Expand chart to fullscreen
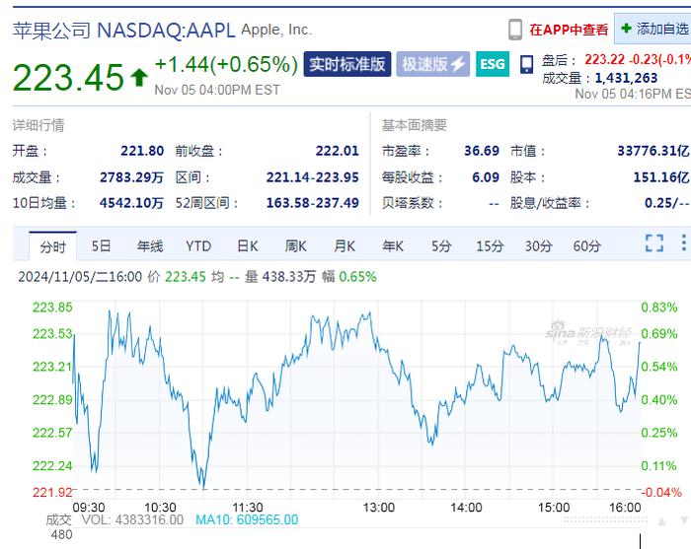This screenshot has width=691, height=549. (654, 242)
